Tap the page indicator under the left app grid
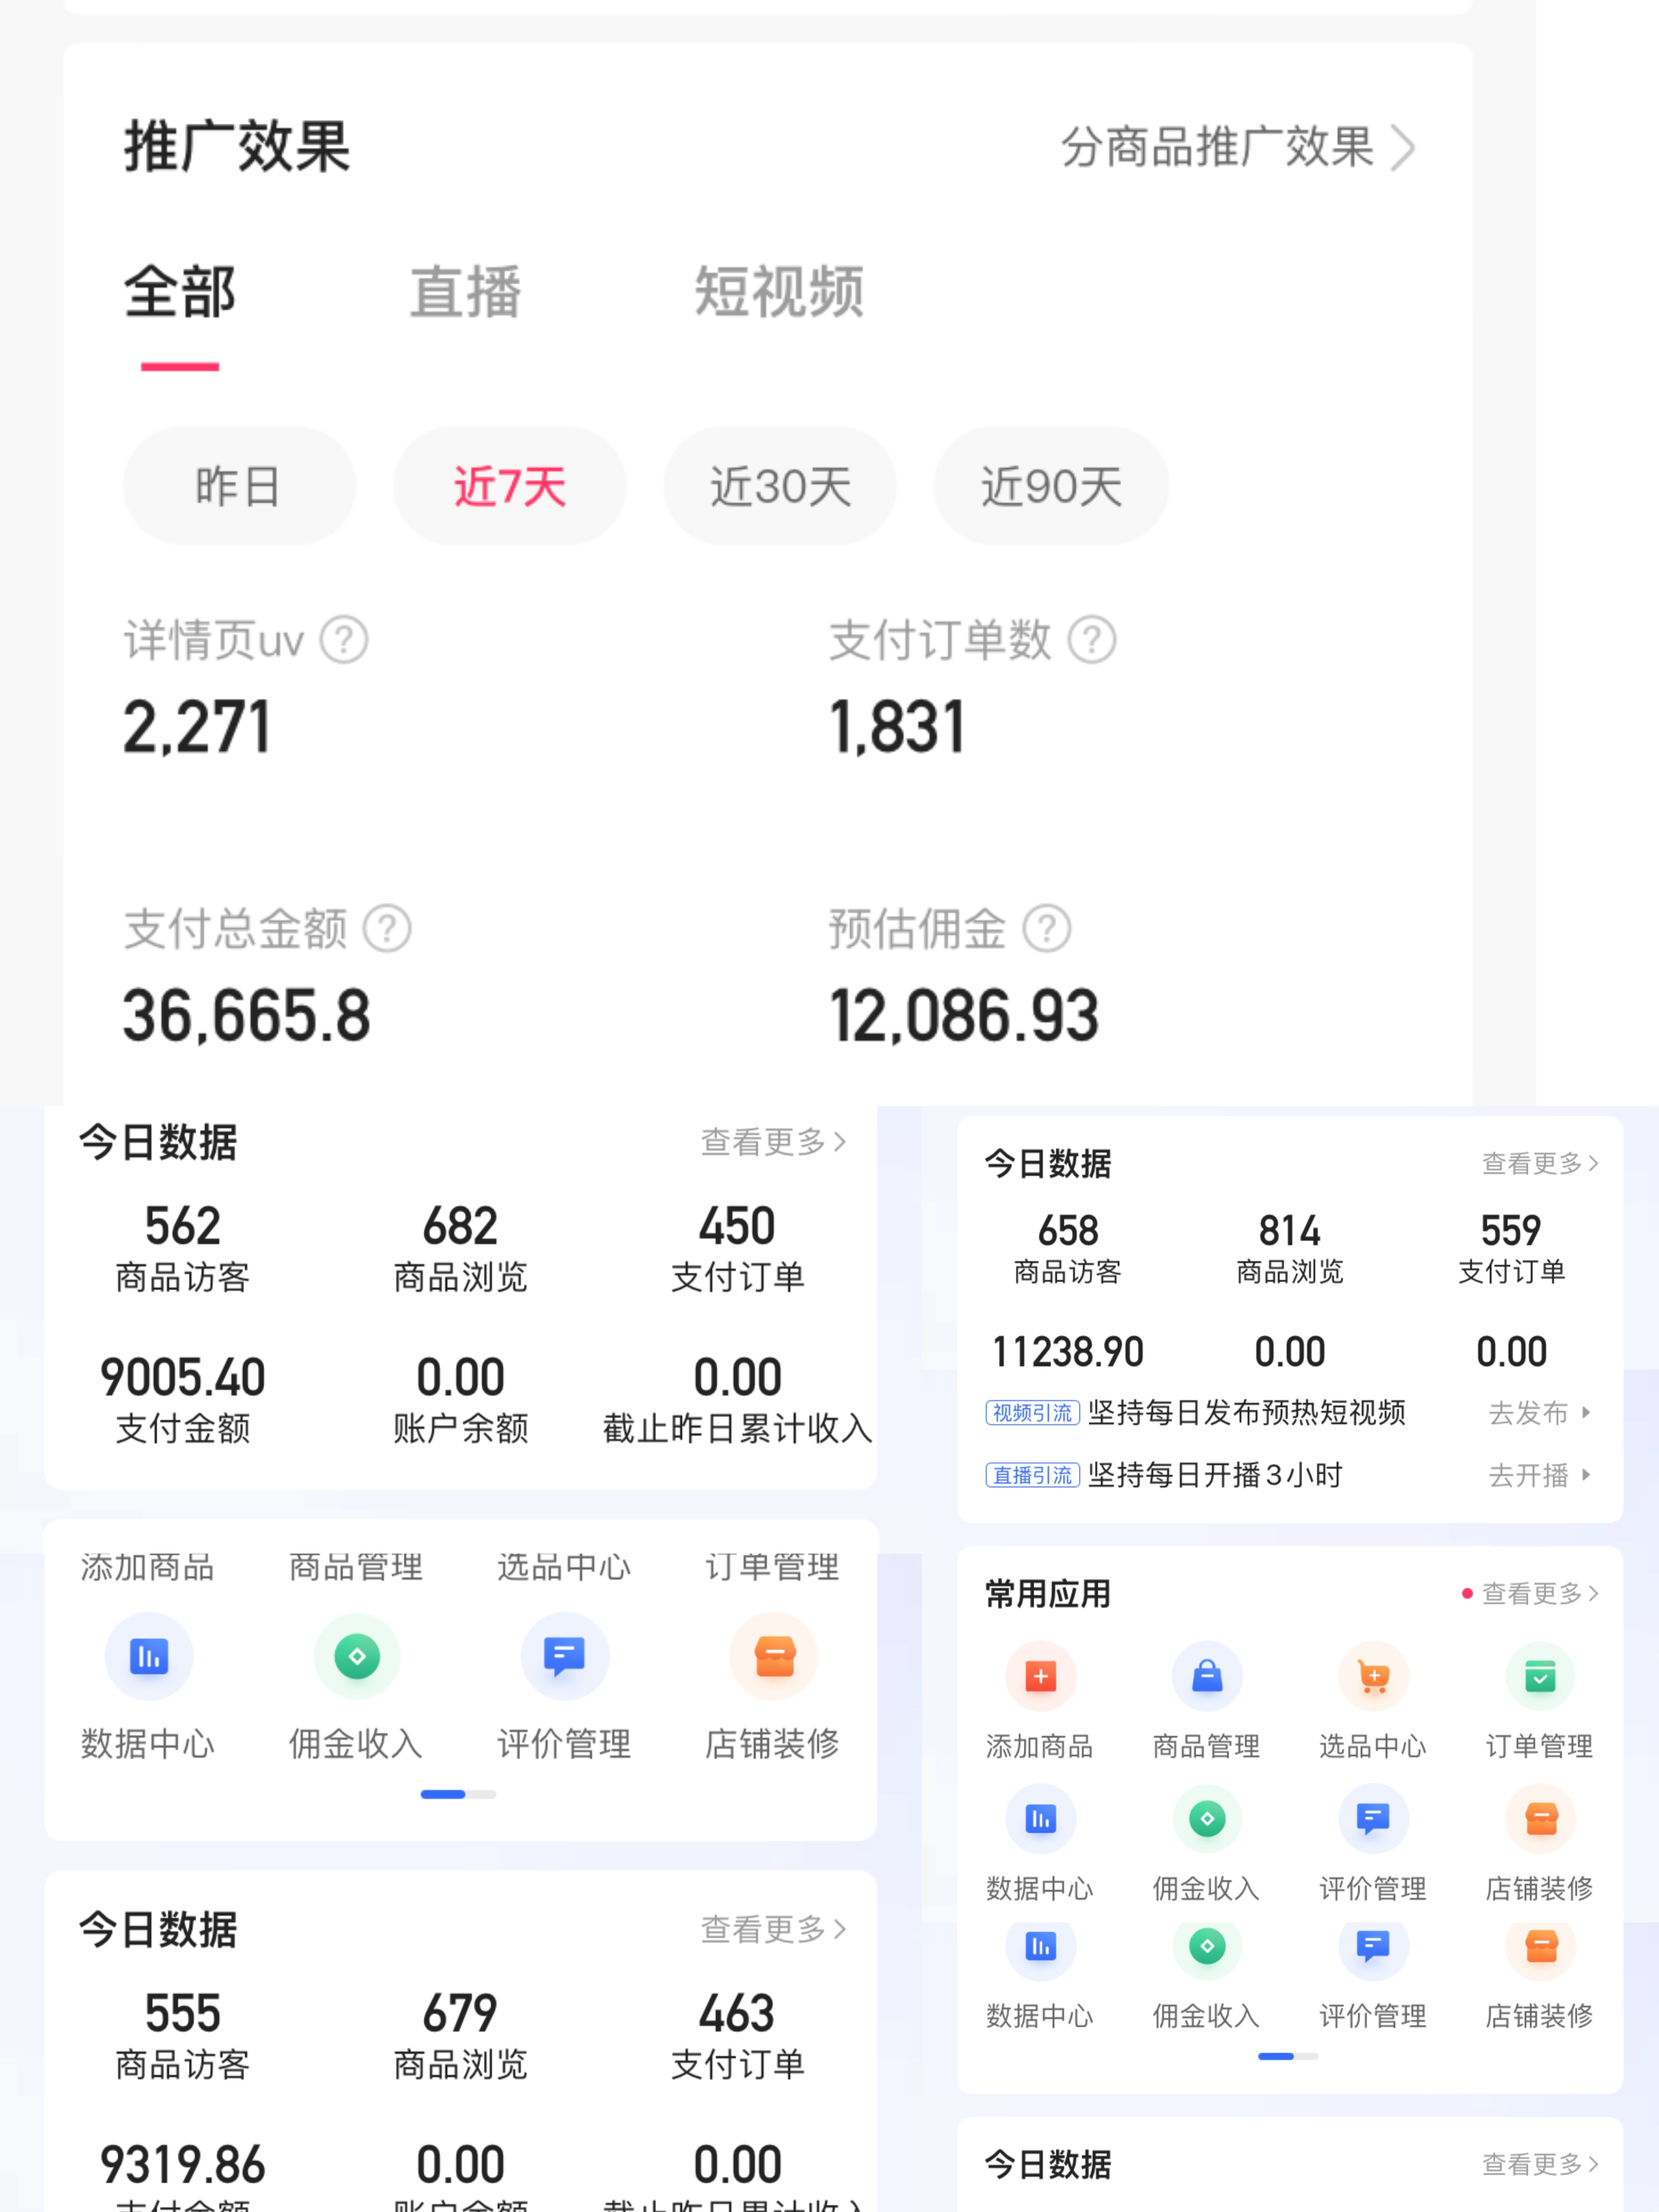Screen dimensions: 1659x2212 pos(458,1794)
